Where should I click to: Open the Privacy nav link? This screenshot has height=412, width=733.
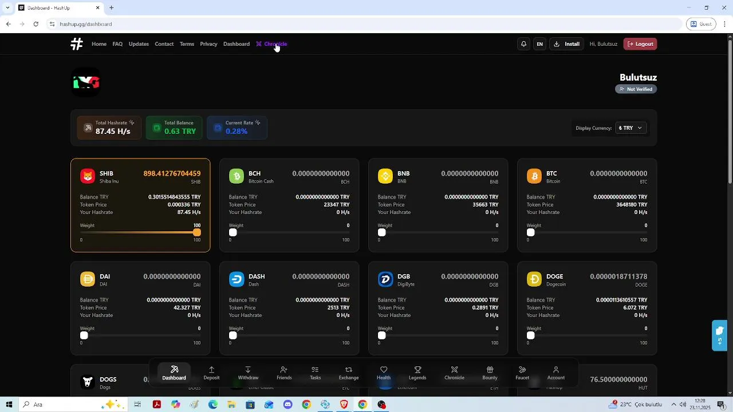coord(208,44)
